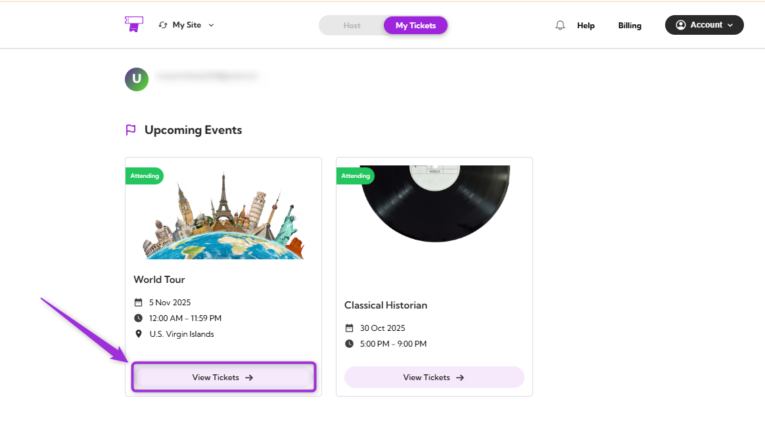Click the notification bell icon
This screenshot has height=430, width=765.
[560, 24]
